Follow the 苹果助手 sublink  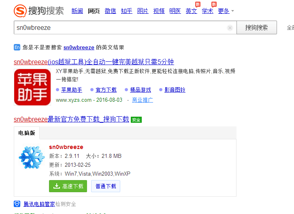click(x=72, y=90)
